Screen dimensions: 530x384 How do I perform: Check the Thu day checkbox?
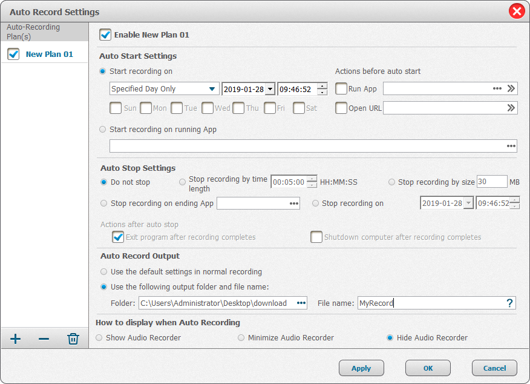(238, 108)
